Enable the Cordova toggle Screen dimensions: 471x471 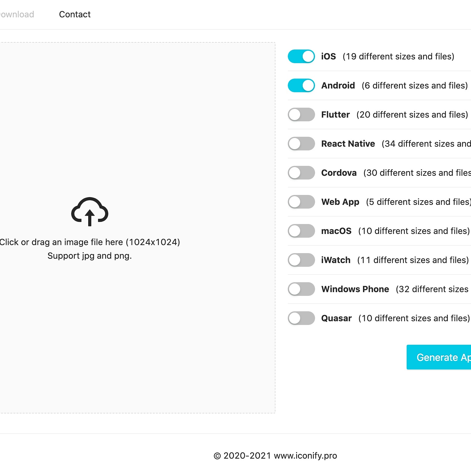(x=301, y=173)
